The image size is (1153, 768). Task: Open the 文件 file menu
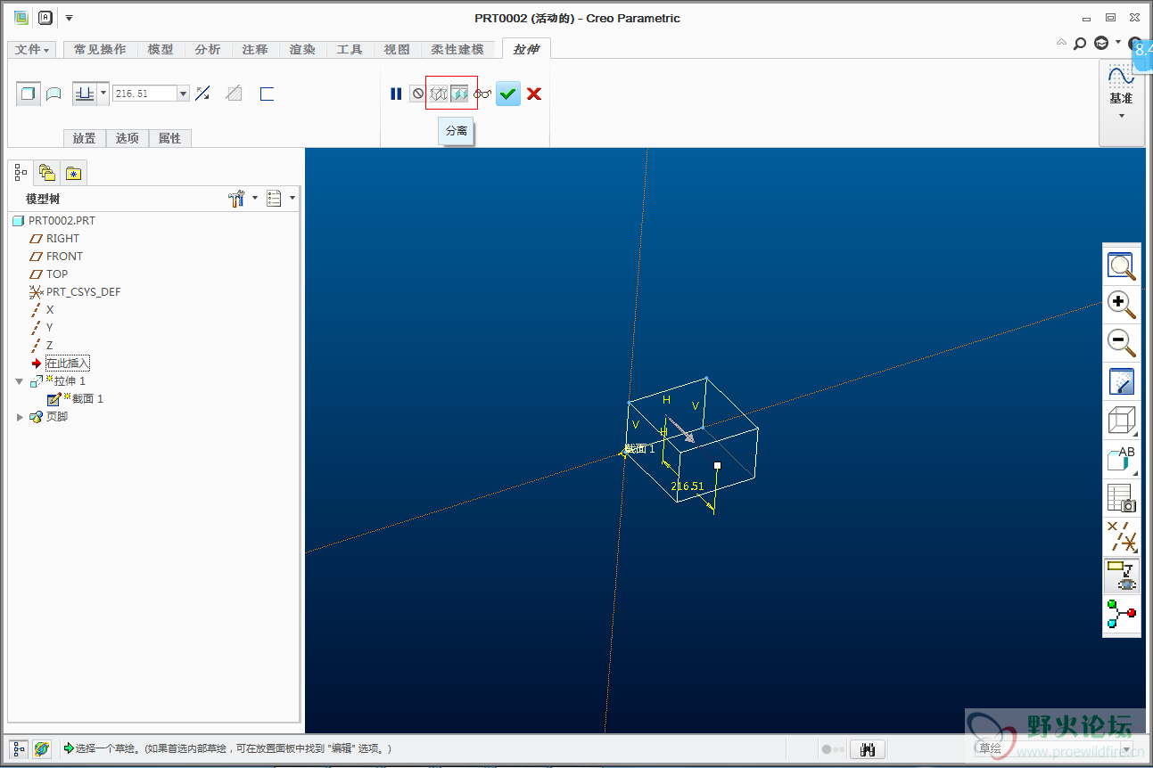coord(32,50)
